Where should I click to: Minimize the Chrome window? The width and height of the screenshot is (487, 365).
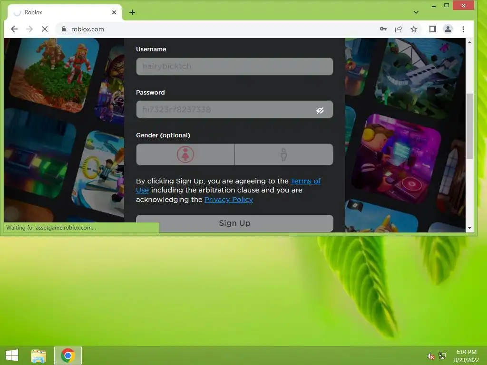click(434, 6)
